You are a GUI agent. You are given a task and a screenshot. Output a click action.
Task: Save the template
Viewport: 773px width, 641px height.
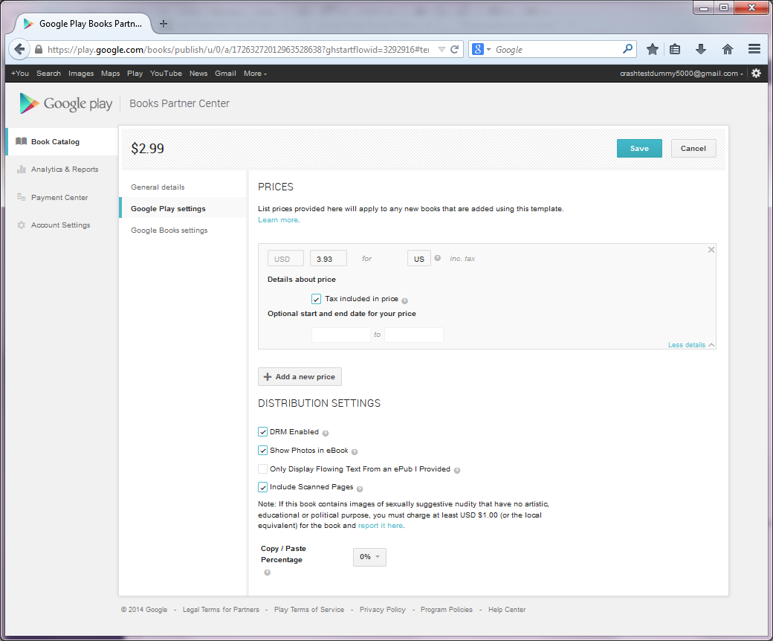pyautogui.click(x=639, y=149)
